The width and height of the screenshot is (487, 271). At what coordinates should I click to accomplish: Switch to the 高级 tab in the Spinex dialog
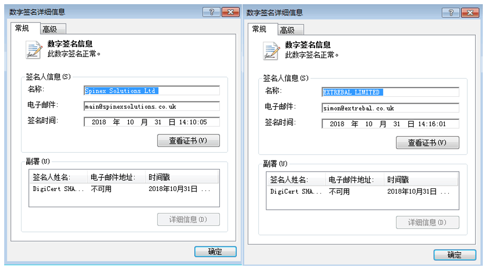point(53,29)
